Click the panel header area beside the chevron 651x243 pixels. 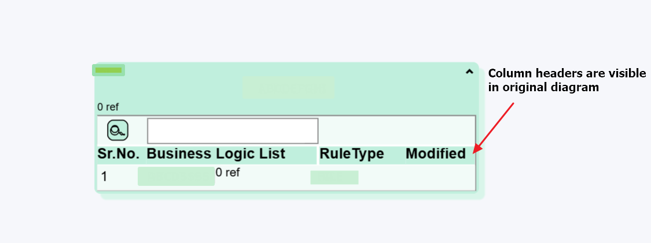click(405, 87)
